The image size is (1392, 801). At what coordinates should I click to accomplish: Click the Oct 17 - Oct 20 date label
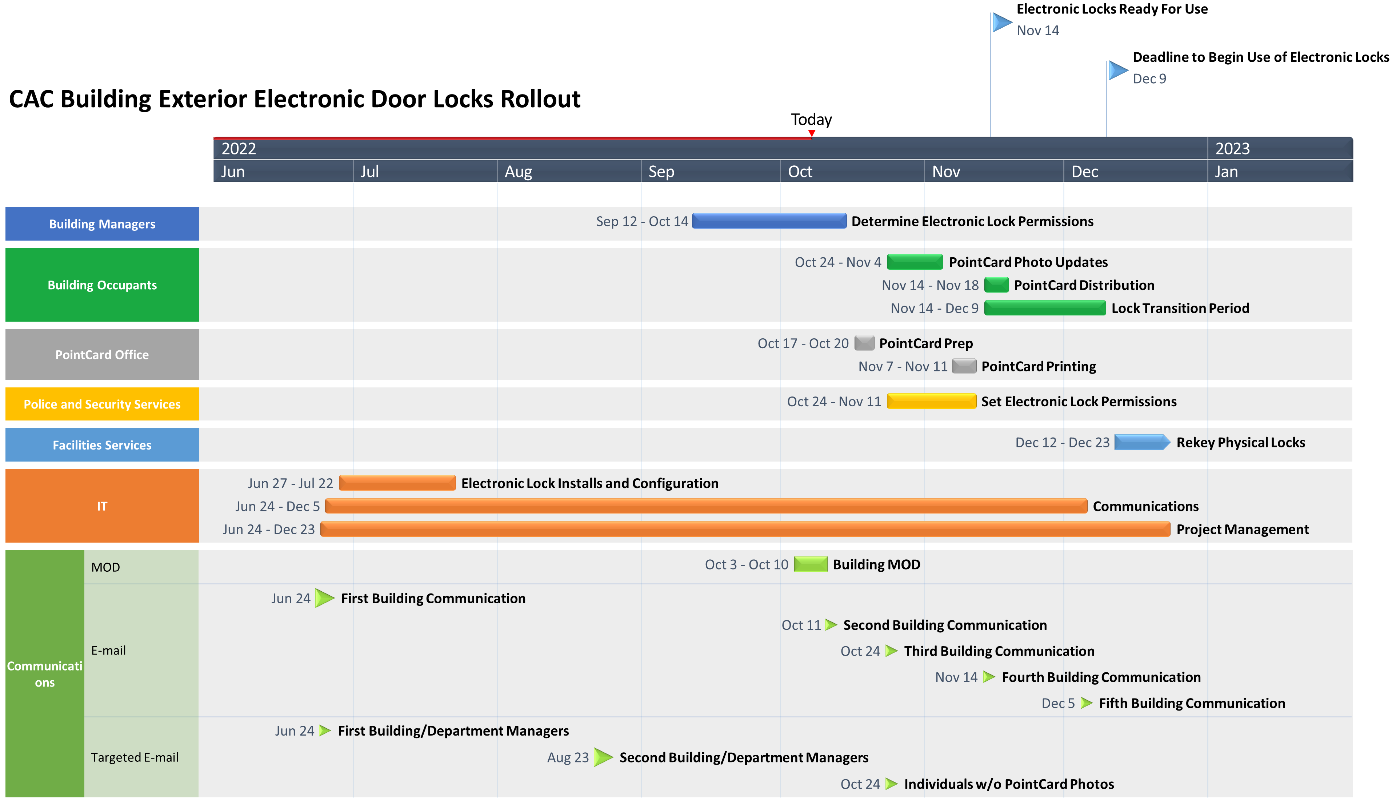pos(803,343)
